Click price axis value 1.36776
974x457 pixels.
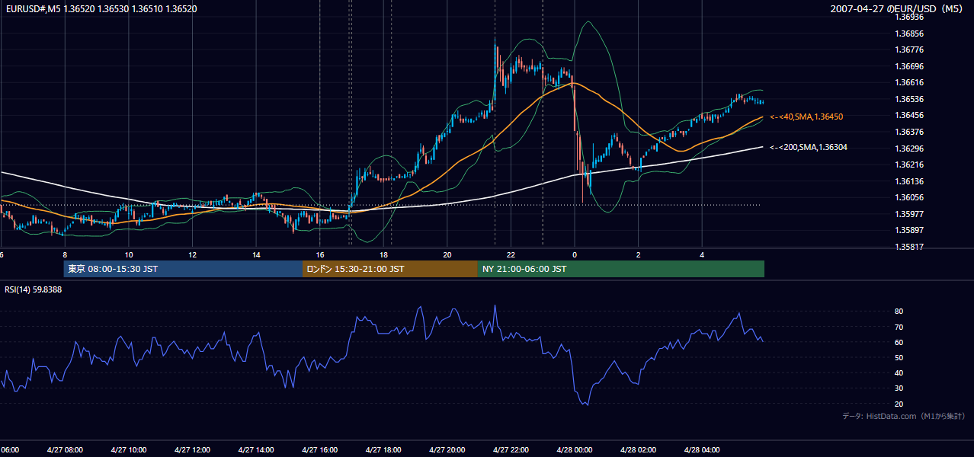coord(909,50)
